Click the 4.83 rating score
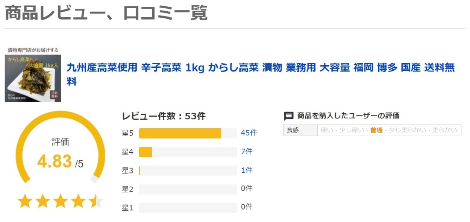Image resolution: width=470 pixels, height=222 pixels. pos(55,161)
